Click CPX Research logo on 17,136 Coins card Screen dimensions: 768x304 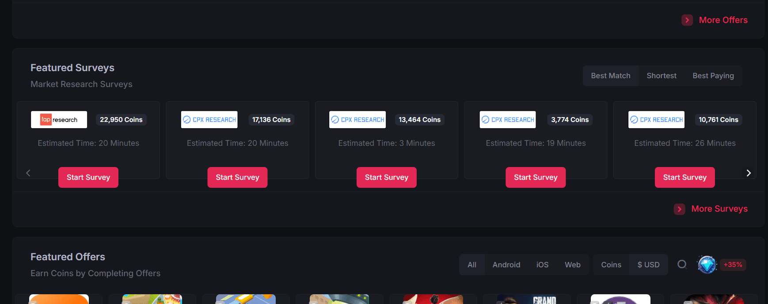pos(209,120)
